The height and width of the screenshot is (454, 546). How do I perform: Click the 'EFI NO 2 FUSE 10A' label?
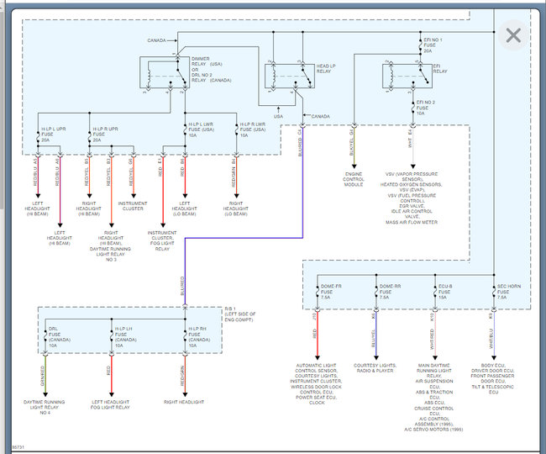click(x=426, y=108)
